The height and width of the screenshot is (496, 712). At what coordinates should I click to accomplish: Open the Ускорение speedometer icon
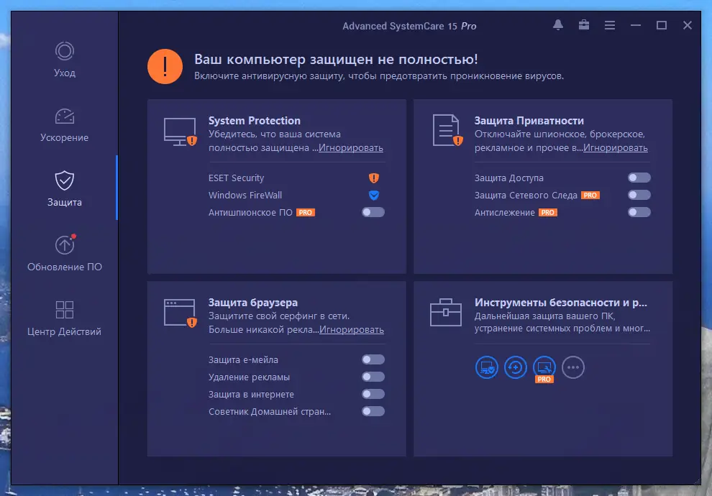65,116
